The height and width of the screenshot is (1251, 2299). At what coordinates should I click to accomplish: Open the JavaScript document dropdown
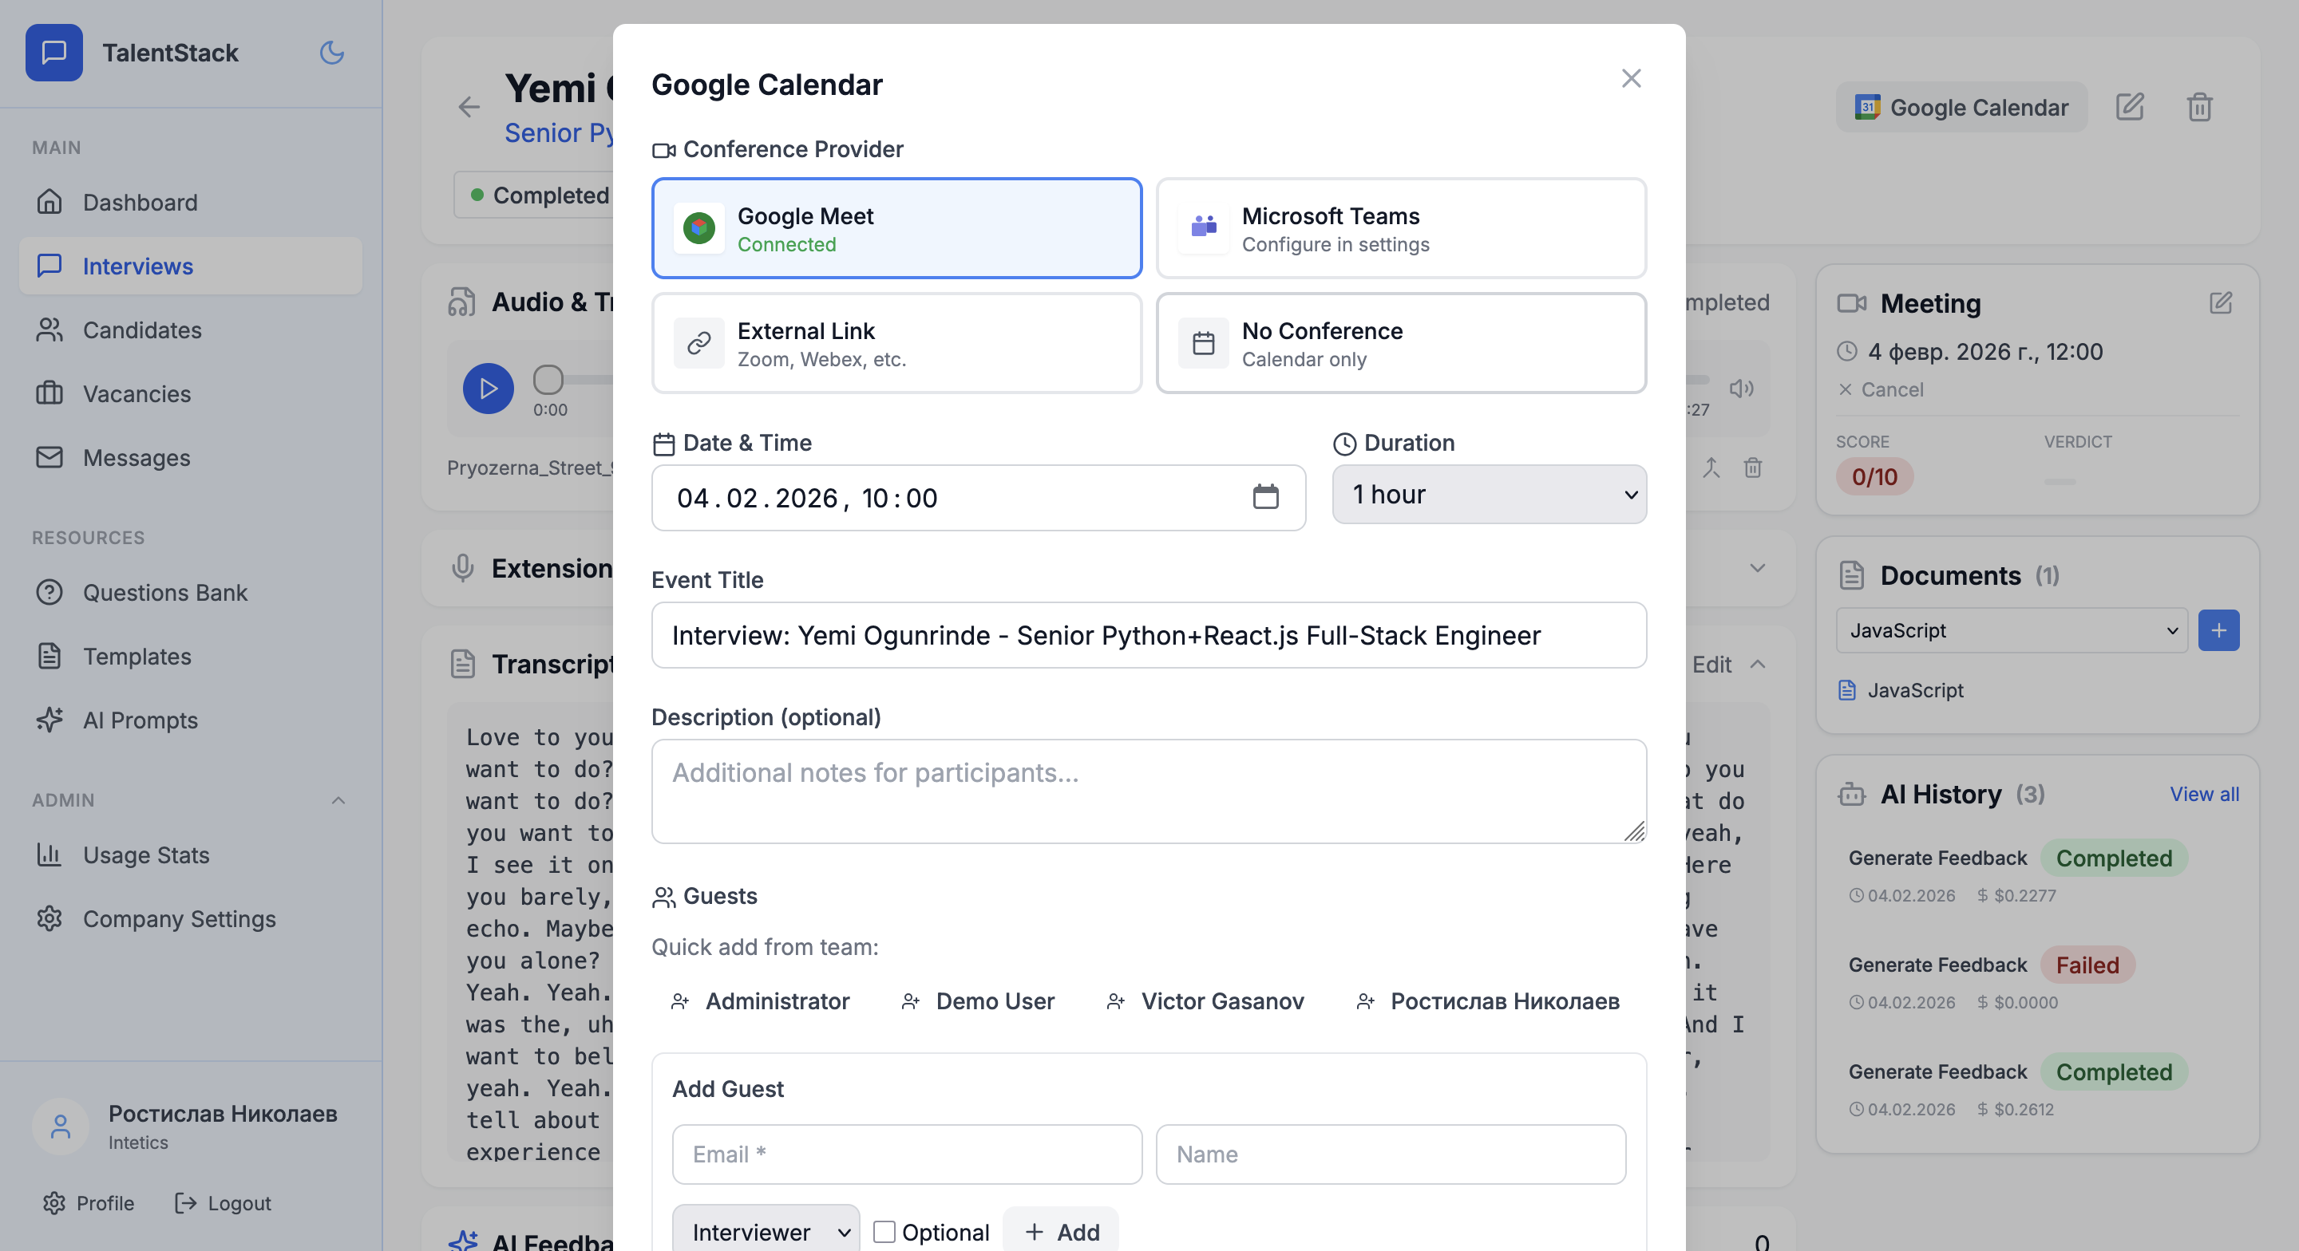coord(2011,630)
